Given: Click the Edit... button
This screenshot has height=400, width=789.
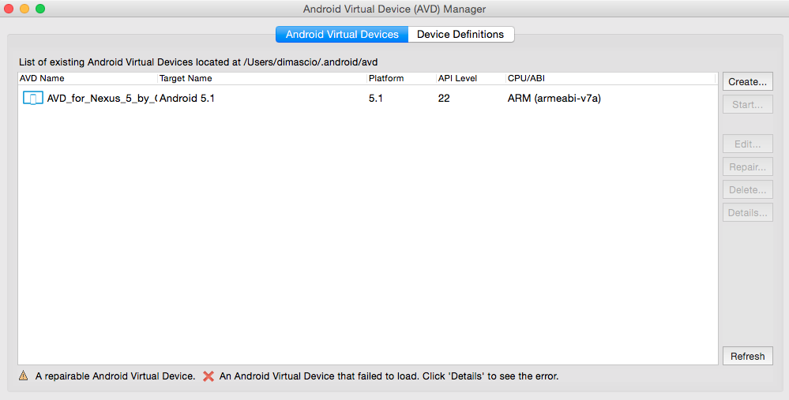Looking at the screenshot, I should [x=747, y=144].
